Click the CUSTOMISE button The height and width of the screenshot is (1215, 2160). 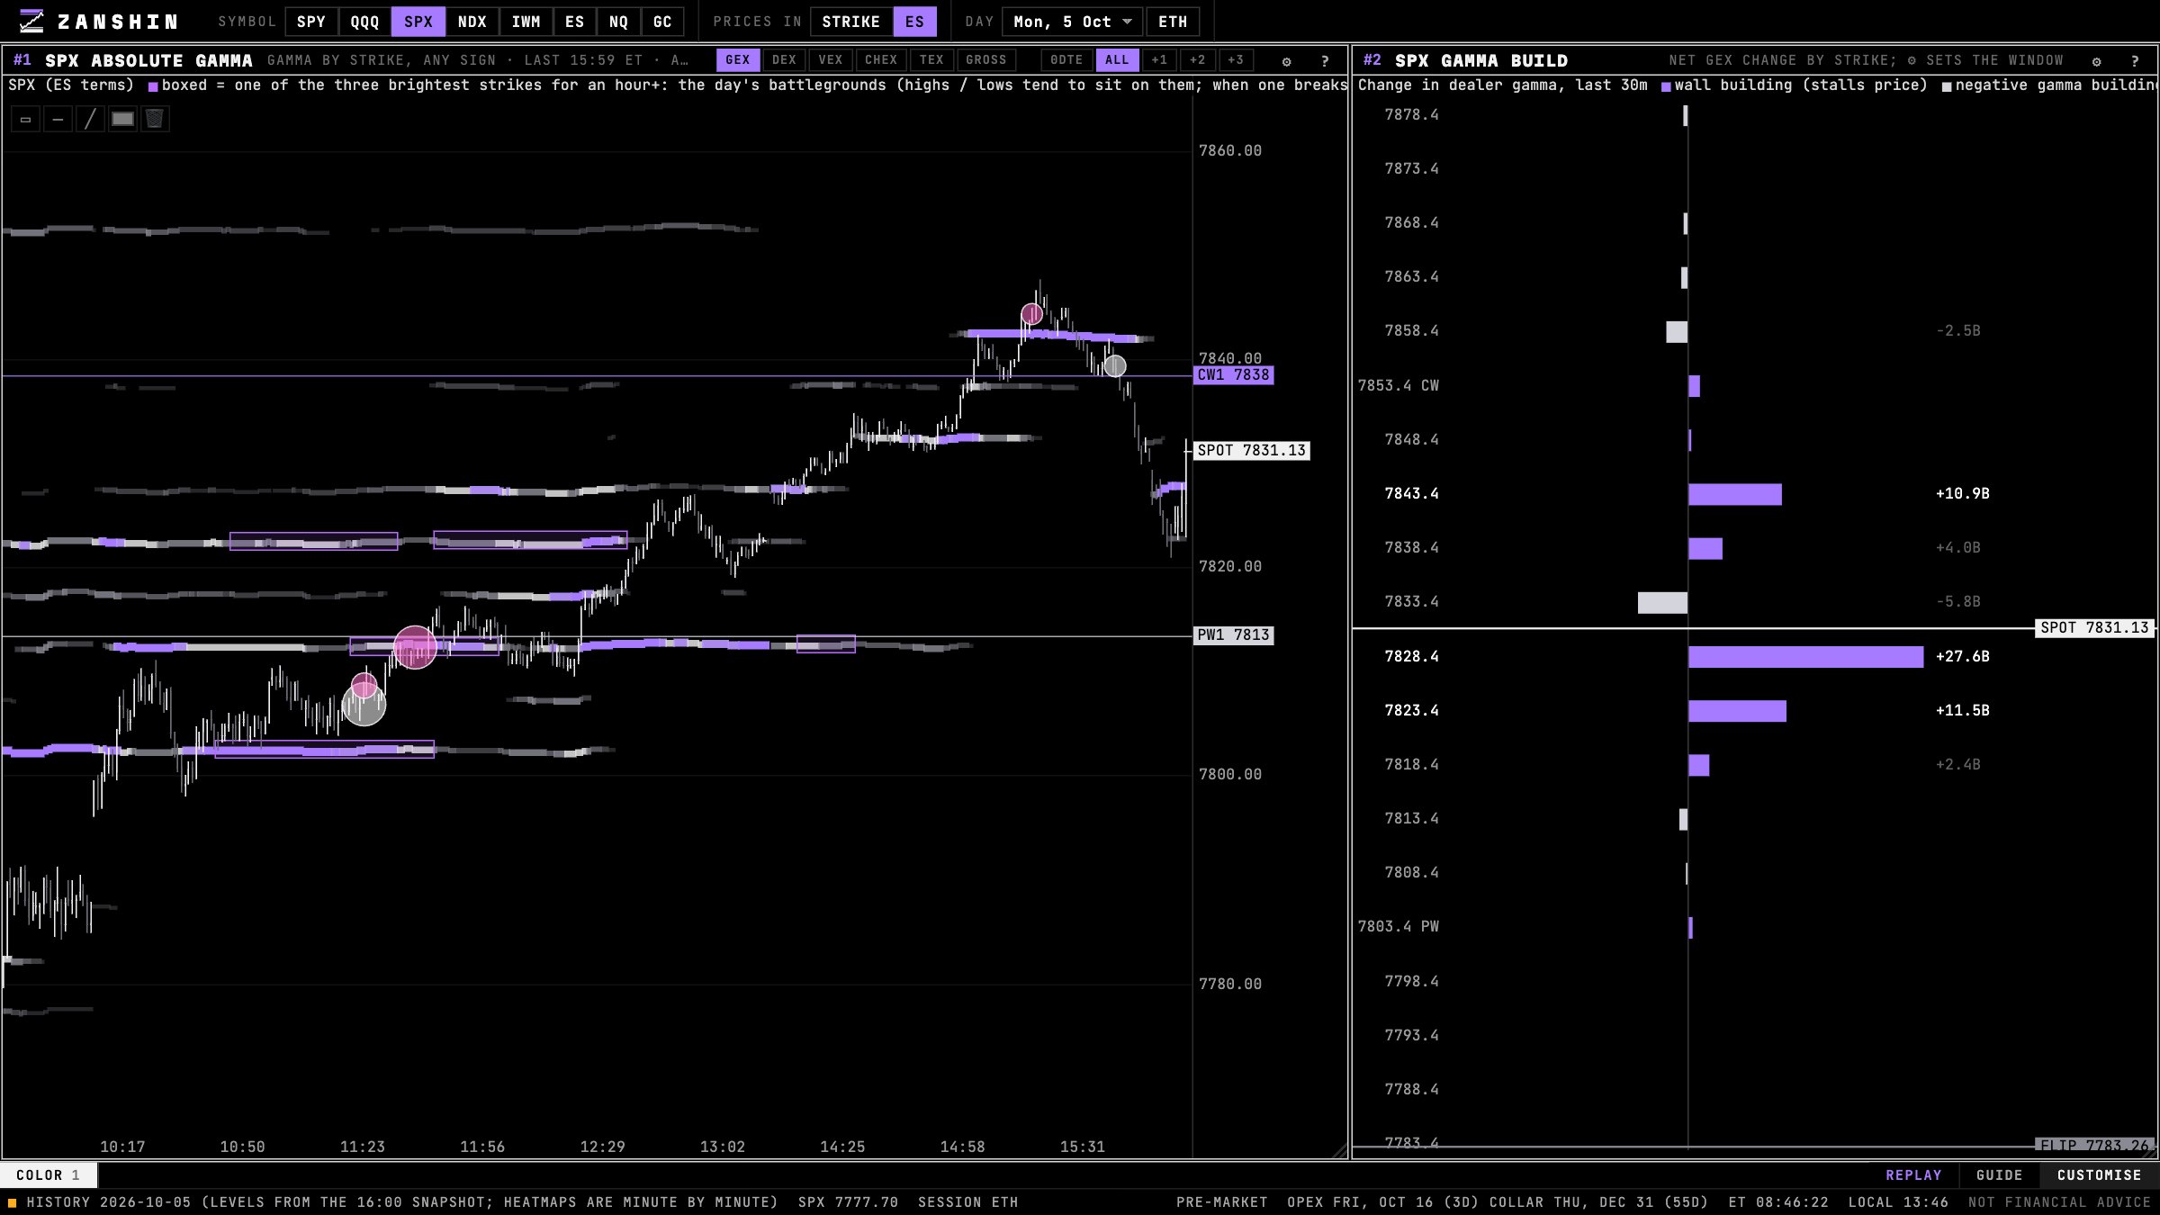click(x=2099, y=1175)
